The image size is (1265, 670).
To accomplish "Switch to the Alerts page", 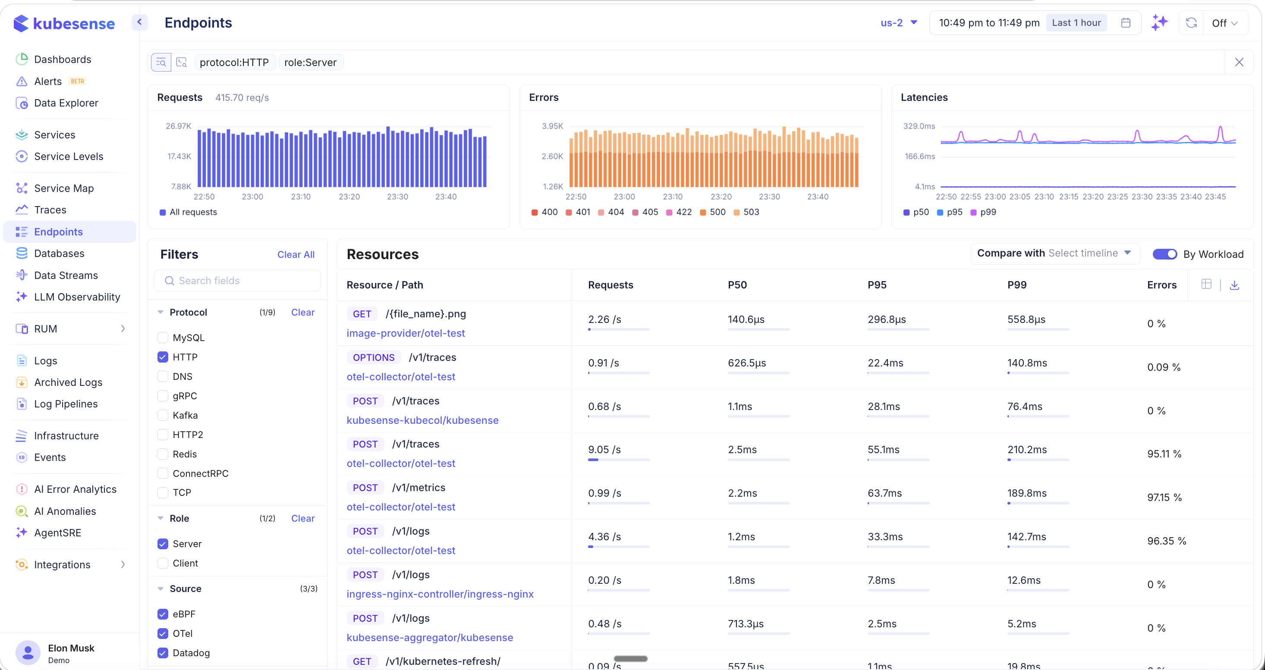I will click(48, 81).
